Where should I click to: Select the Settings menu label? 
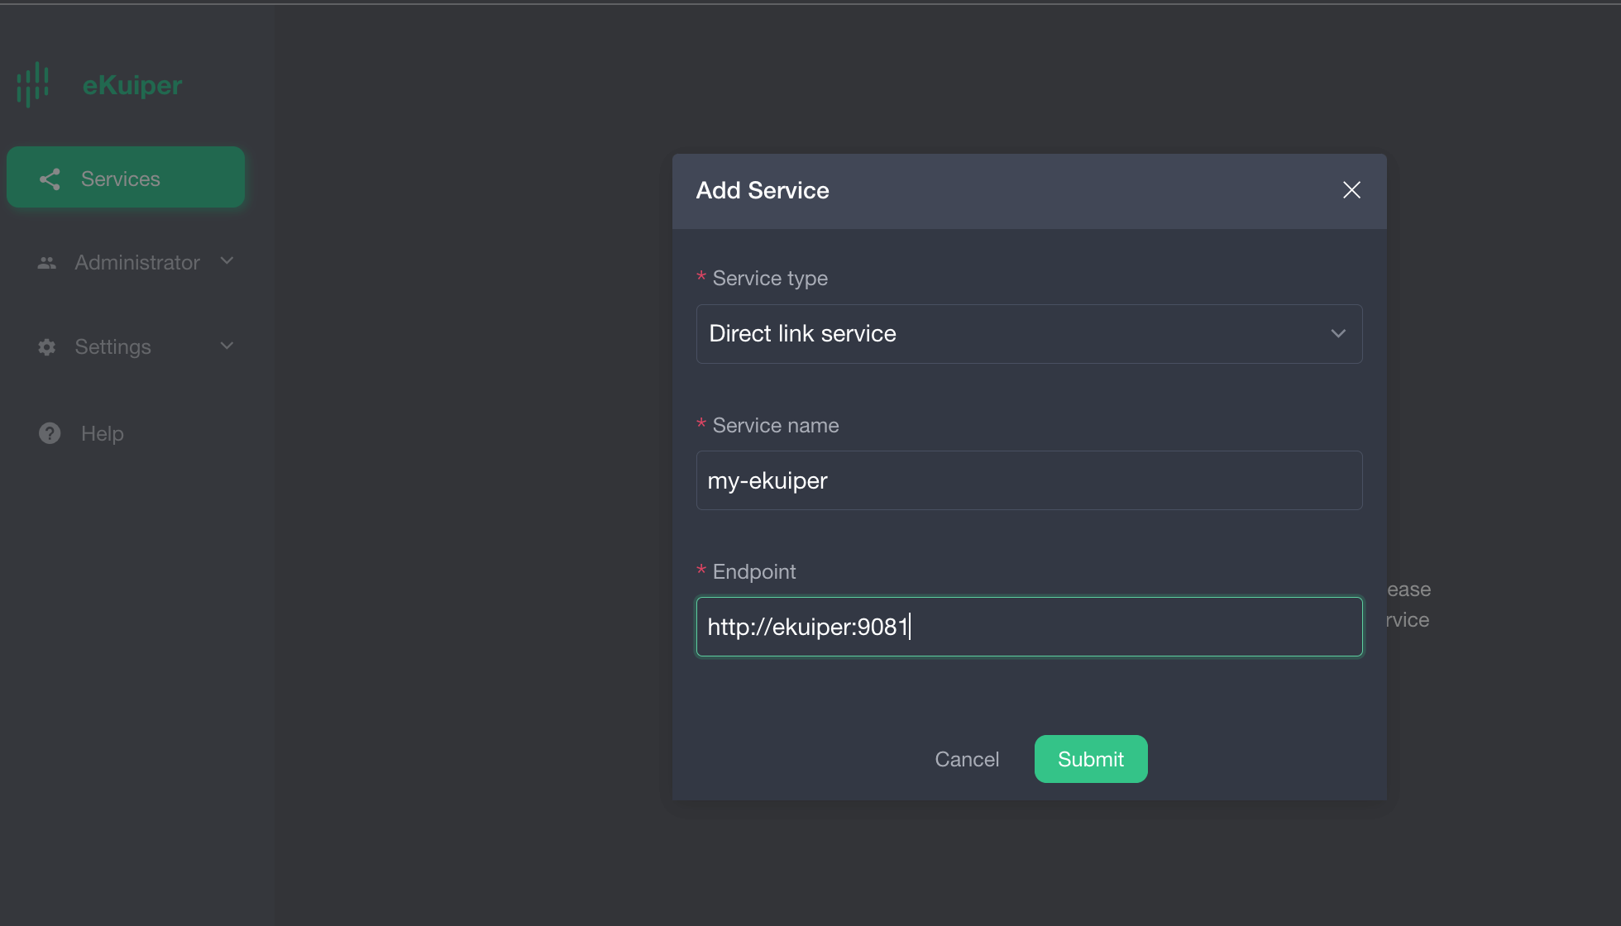click(113, 347)
